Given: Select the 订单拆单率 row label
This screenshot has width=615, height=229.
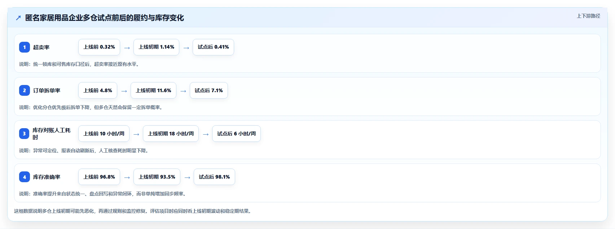Looking at the screenshot, I should tap(47, 90).
